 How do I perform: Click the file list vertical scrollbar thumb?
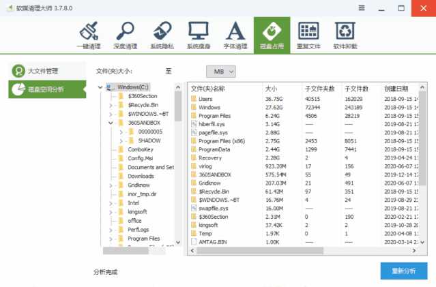click(x=422, y=138)
